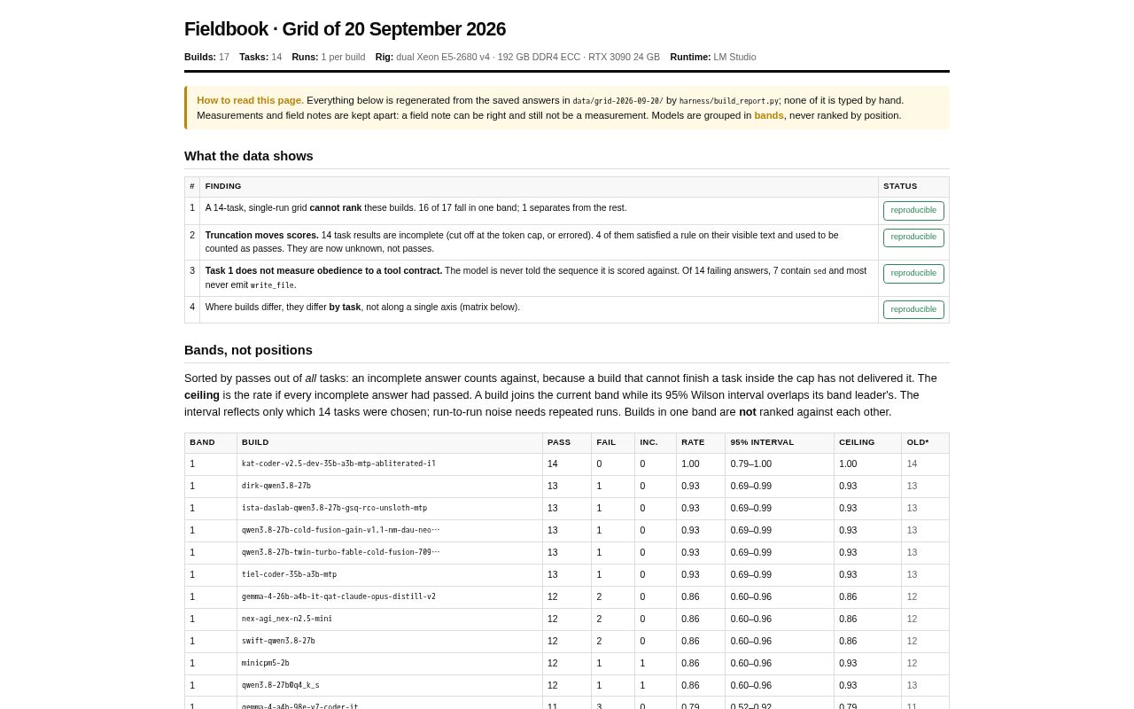Click build name 'dirk-qwen3.8-27b'

(x=276, y=487)
